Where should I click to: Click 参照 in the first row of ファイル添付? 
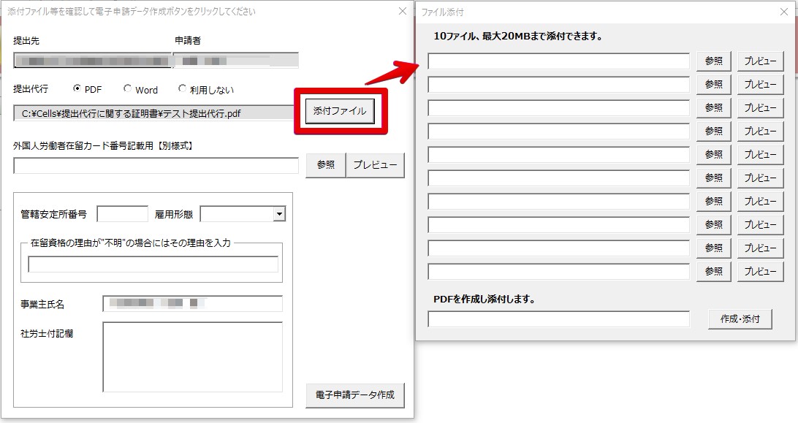[x=713, y=61]
